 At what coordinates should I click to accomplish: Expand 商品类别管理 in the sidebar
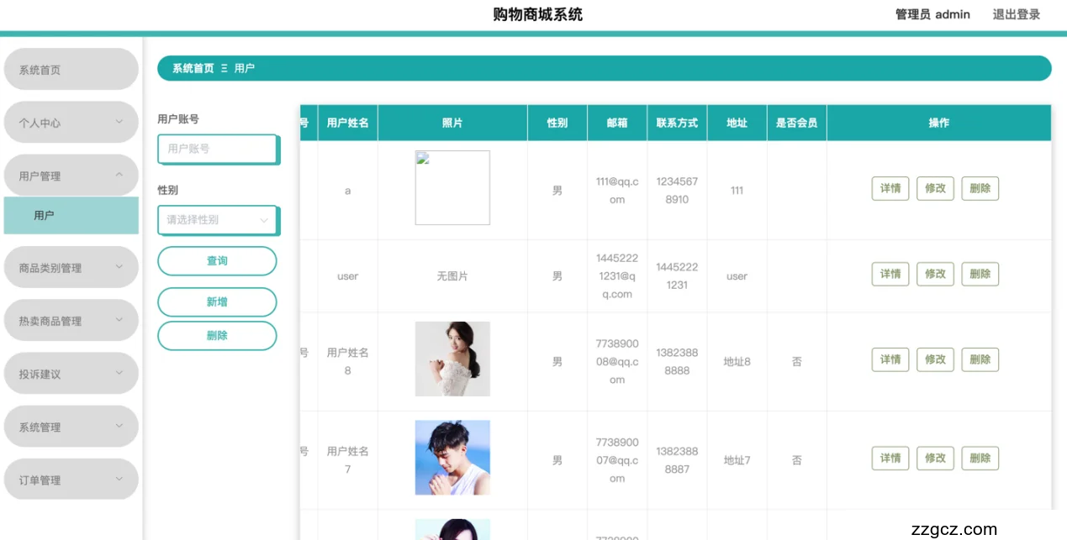[71, 268]
